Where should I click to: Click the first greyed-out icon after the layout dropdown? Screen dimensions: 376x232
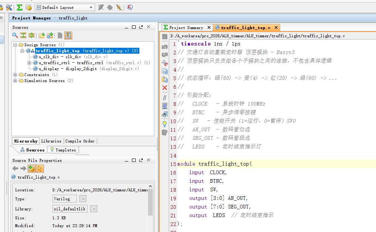[x=101, y=7]
